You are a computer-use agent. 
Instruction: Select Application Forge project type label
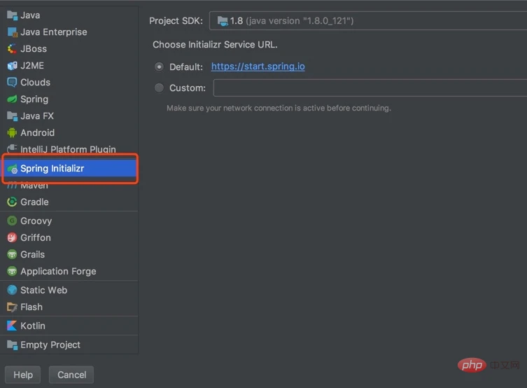(x=59, y=271)
